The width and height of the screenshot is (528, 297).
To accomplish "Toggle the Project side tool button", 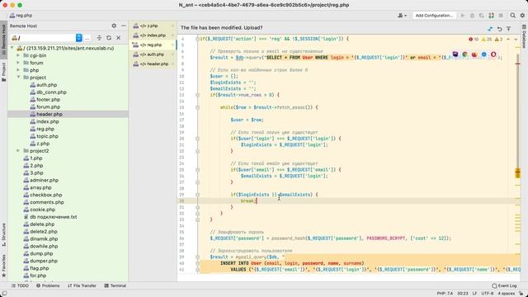I will pos(3,72).
